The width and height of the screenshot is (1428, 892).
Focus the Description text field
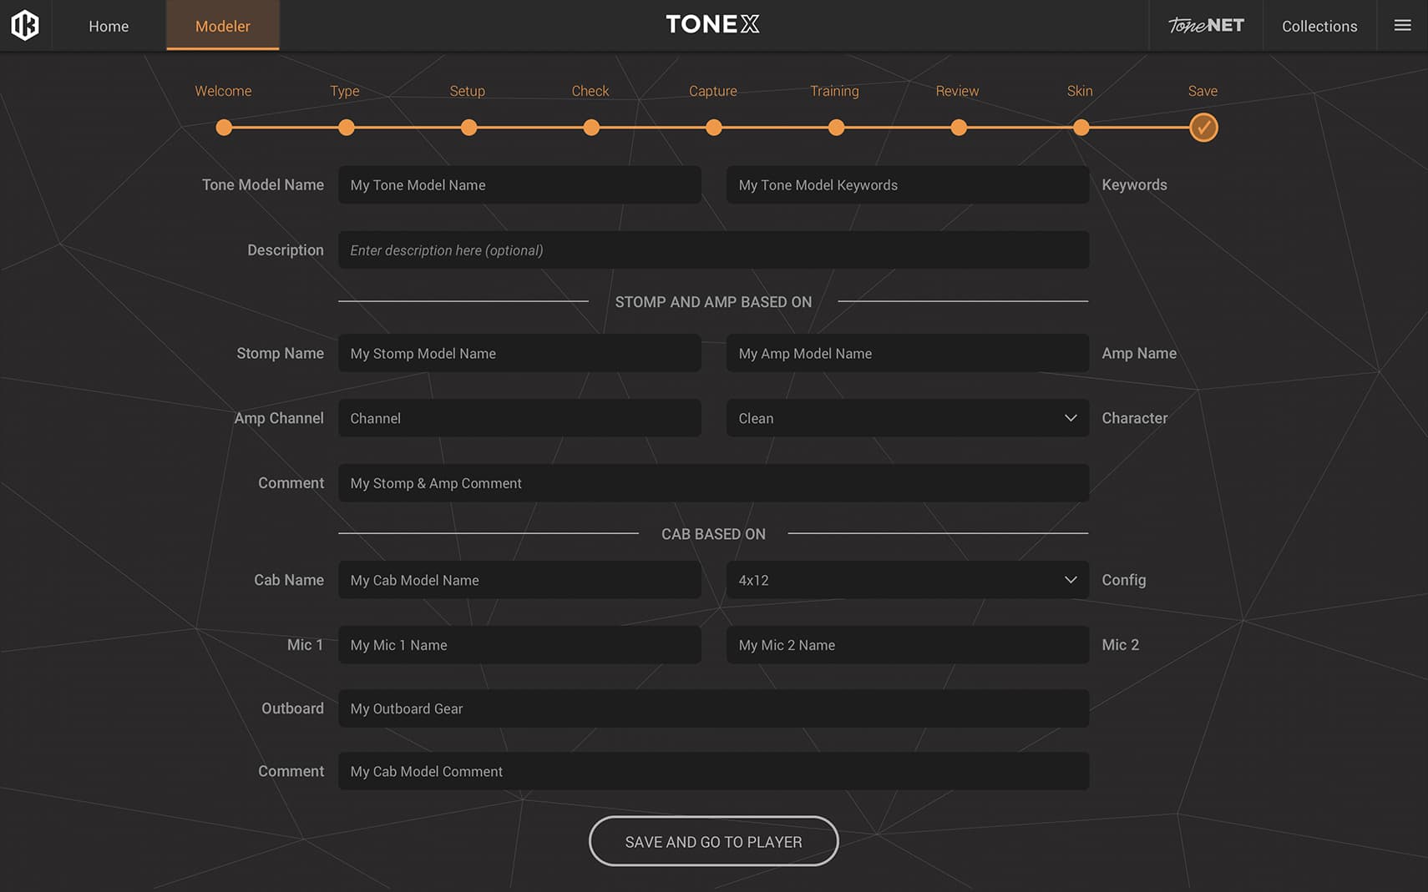(x=712, y=250)
